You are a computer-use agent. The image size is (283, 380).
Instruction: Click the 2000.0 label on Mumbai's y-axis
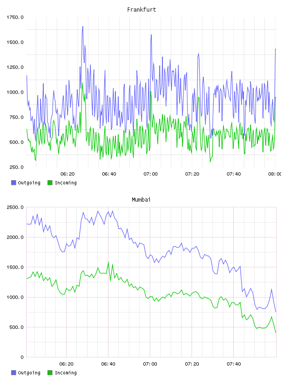click(15, 237)
